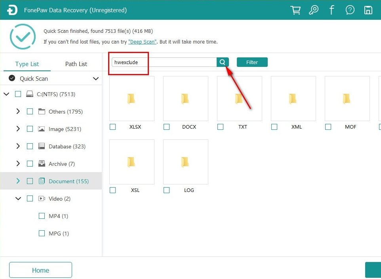This screenshot has width=381, height=279.
Task: Open the DOCX folder thumbnail
Action: pos(186,99)
